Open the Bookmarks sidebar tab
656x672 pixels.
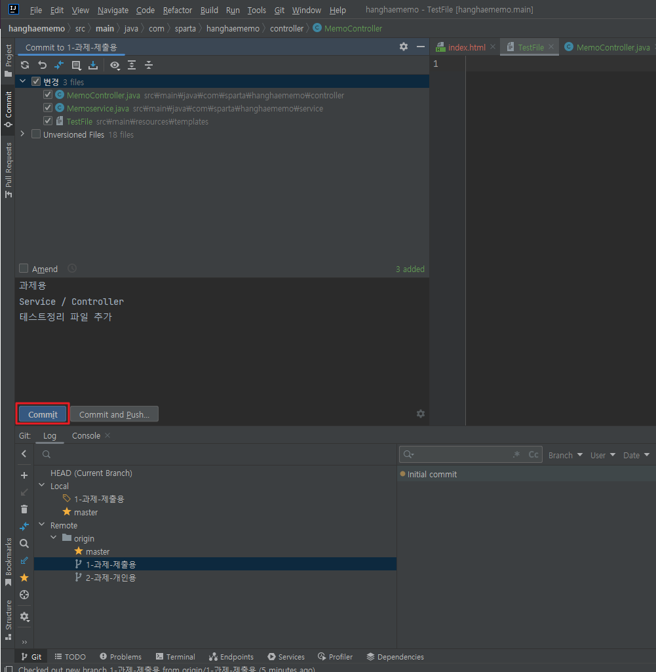[x=8, y=562]
